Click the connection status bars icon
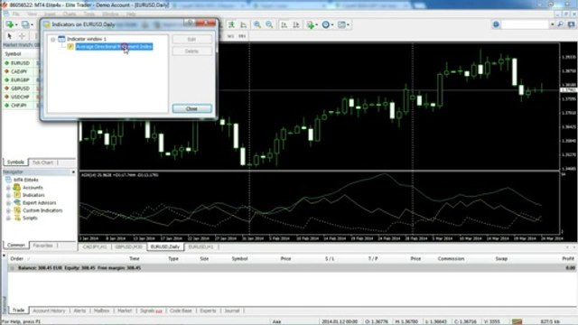The width and height of the screenshot is (578, 325). click(517, 321)
